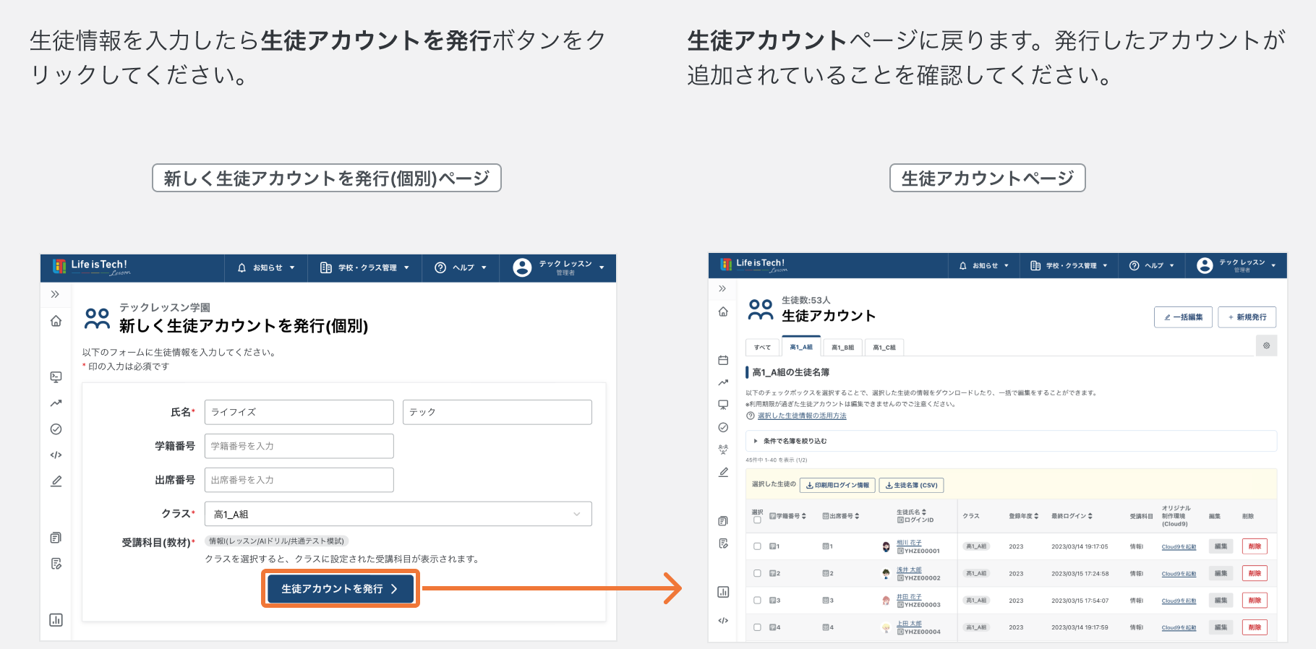
Task: Open Home from the new-account page sidebar
Action: tap(56, 321)
